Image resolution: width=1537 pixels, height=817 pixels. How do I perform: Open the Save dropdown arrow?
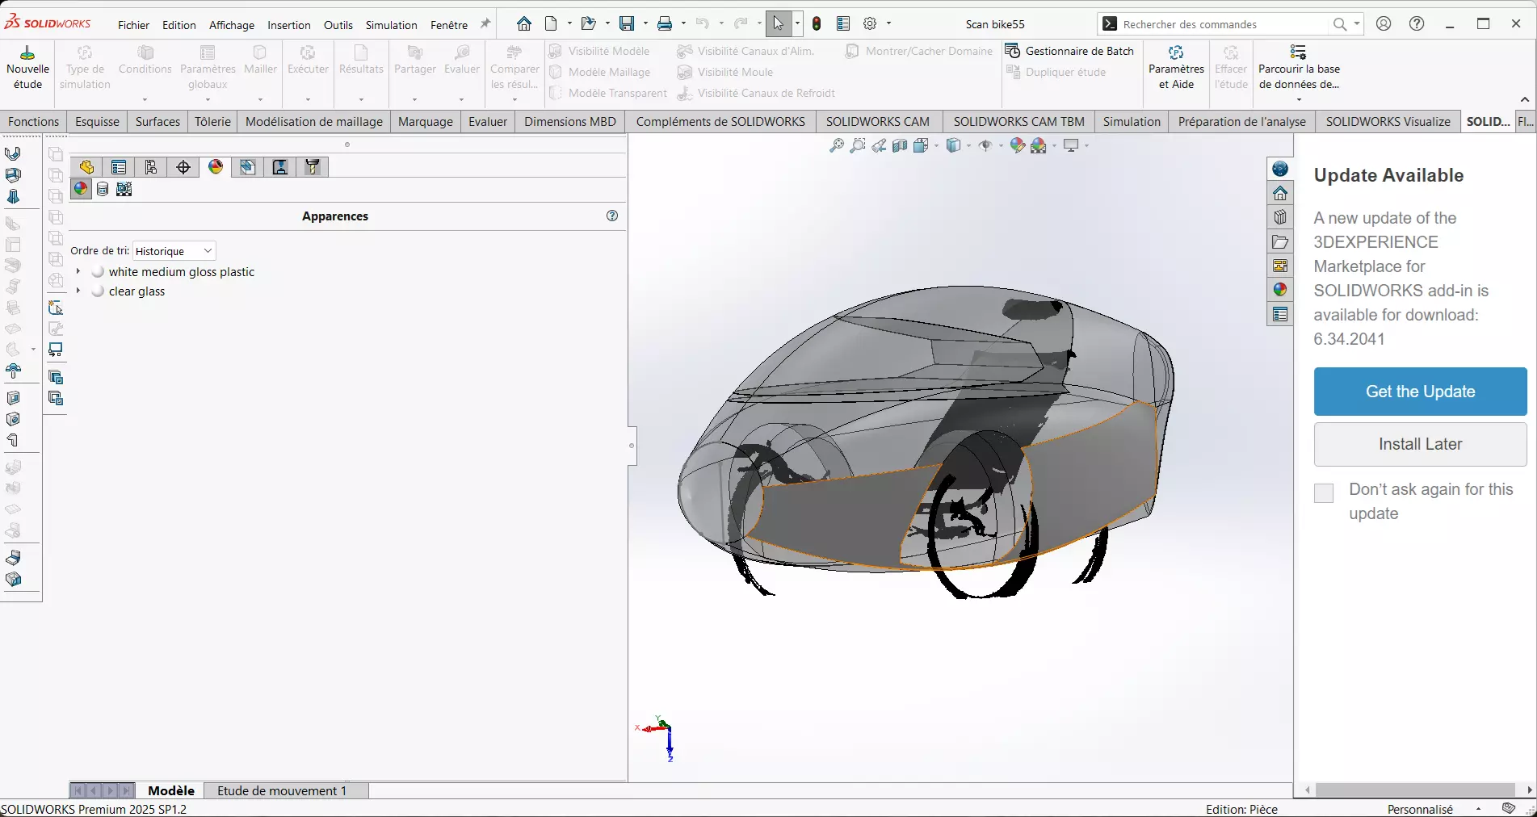click(x=645, y=24)
